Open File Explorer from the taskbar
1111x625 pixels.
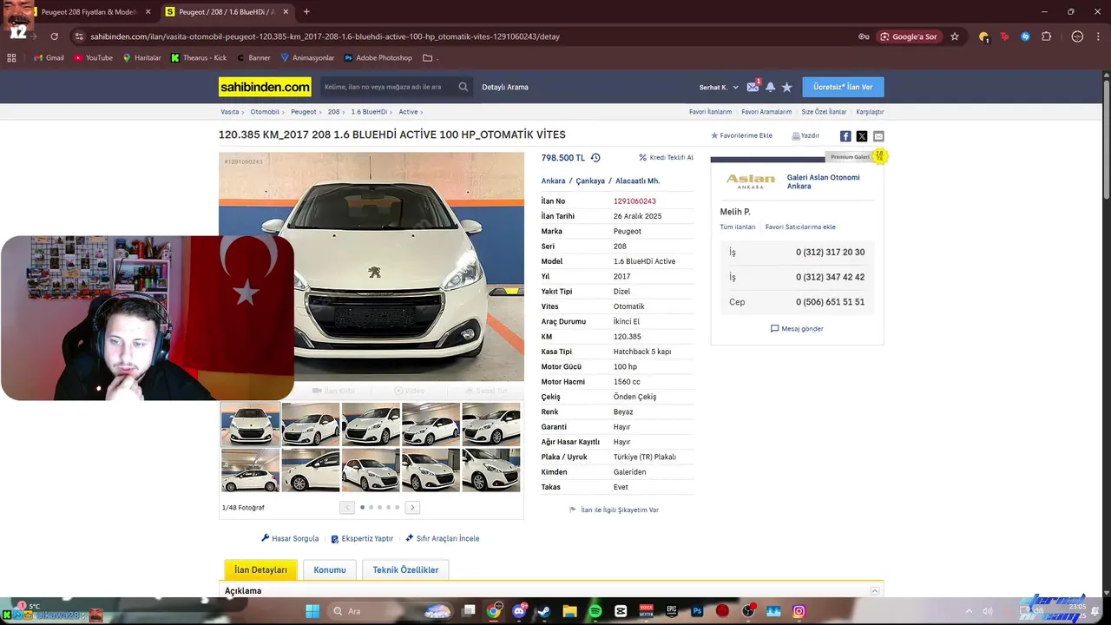pos(570,611)
